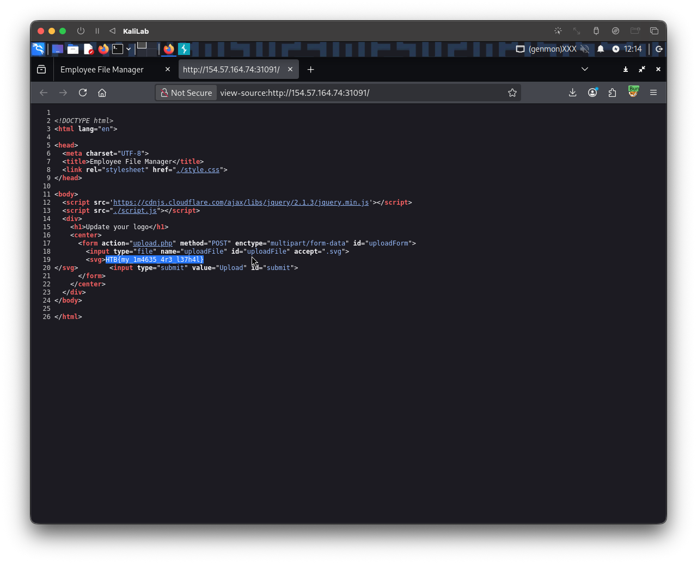Bookmark this page with the star icon
Viewport: 697px width, 564px height.
coord(512,93)
